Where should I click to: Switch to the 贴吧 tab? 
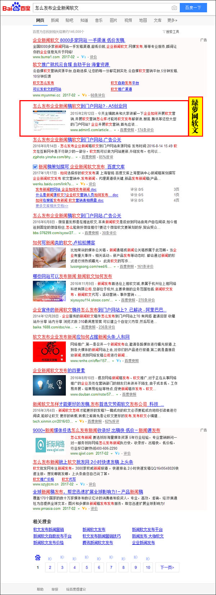pyautogui.click(x=69, y=20)
